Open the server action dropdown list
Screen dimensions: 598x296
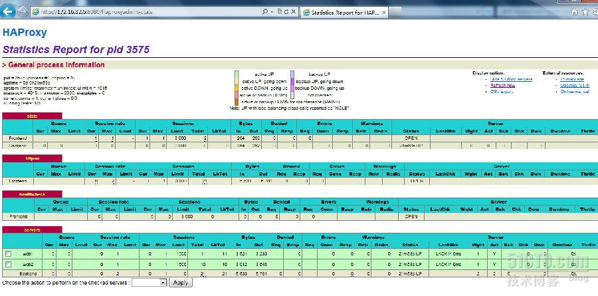[149, 283]
